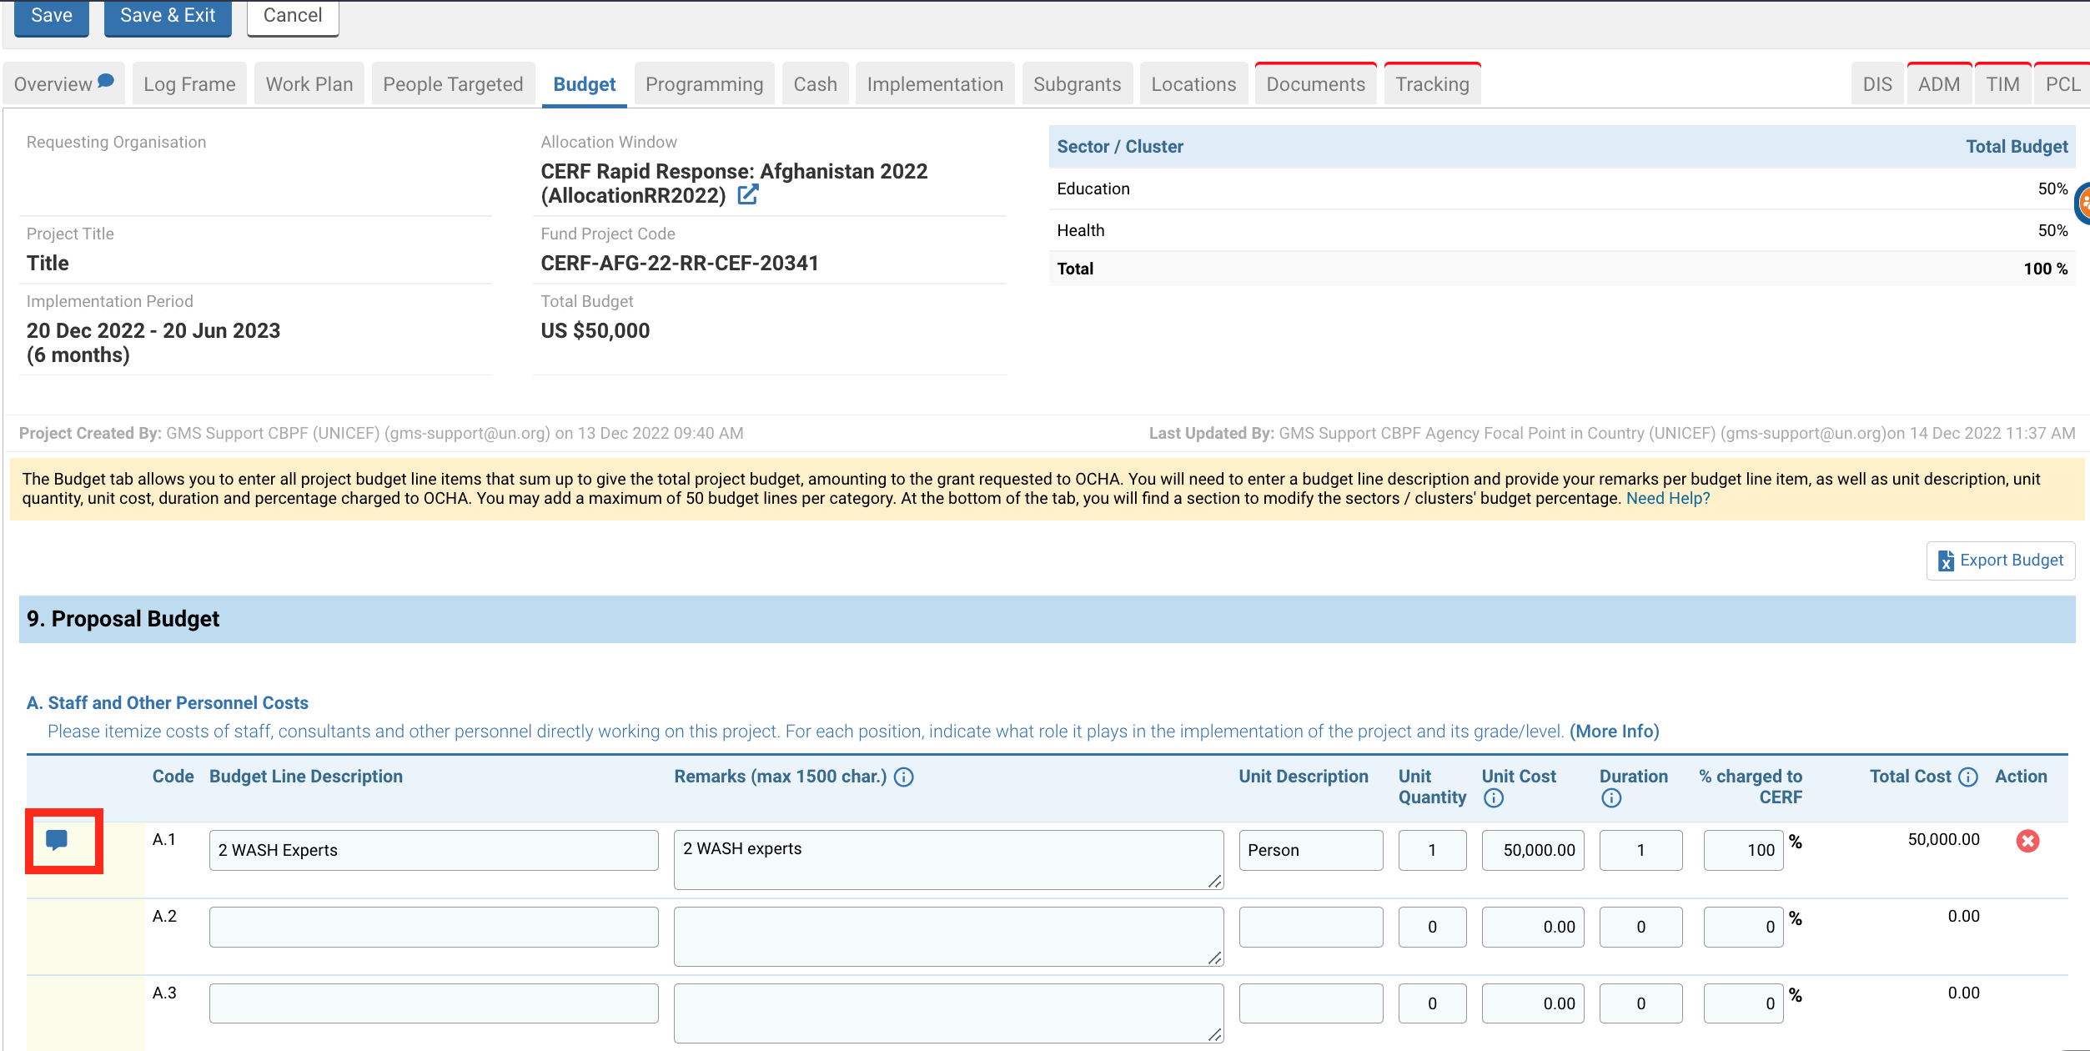Open the PCL tab
The width and height of the screenshot is (2090, 1051).
(x=2062, y=84)
